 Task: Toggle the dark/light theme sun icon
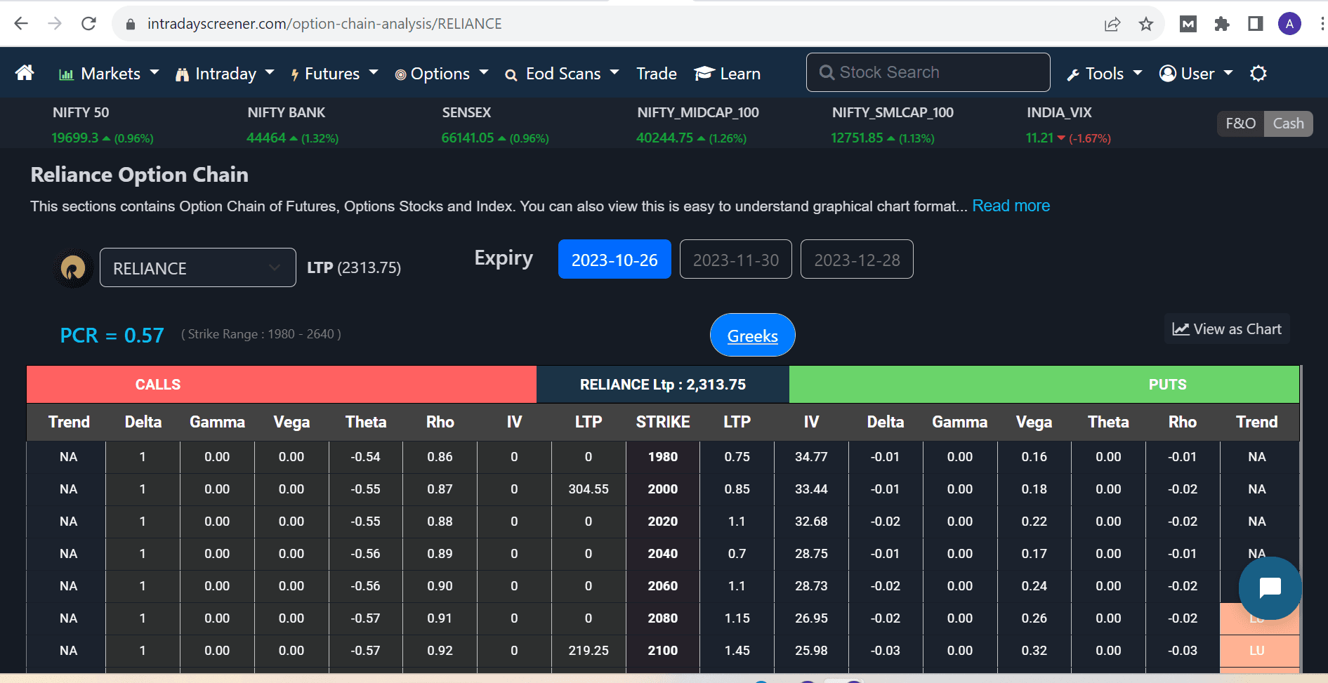click(1258, 74)
